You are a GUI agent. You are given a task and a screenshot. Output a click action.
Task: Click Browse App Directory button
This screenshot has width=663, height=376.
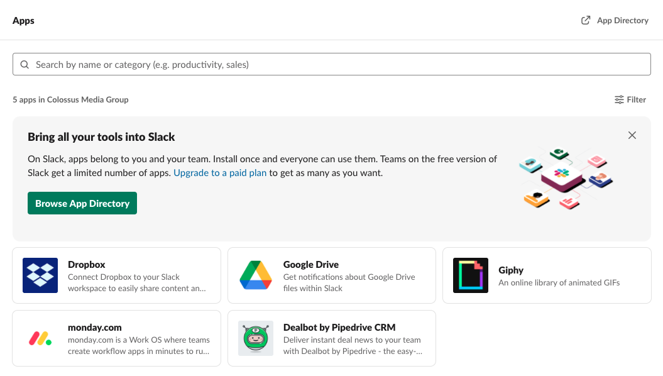pyautogui.click(x=82, y=203)
